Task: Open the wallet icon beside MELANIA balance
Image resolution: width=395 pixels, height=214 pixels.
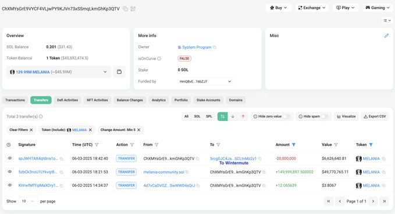Action: click(x=119, y=72)
